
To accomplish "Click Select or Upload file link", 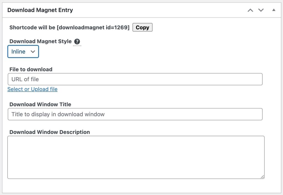I will coord(33,89).
